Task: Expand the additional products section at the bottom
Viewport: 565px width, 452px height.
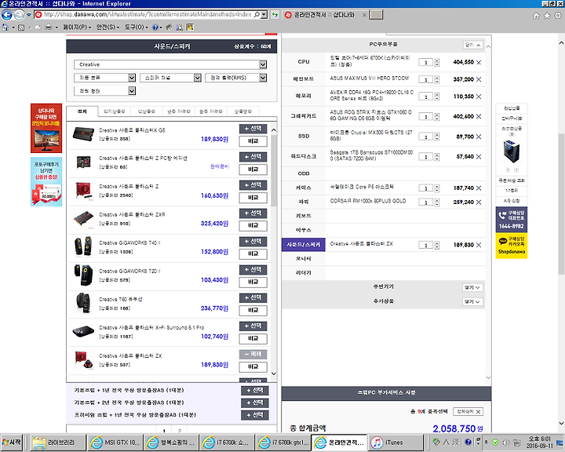Action: click(472, 301)
